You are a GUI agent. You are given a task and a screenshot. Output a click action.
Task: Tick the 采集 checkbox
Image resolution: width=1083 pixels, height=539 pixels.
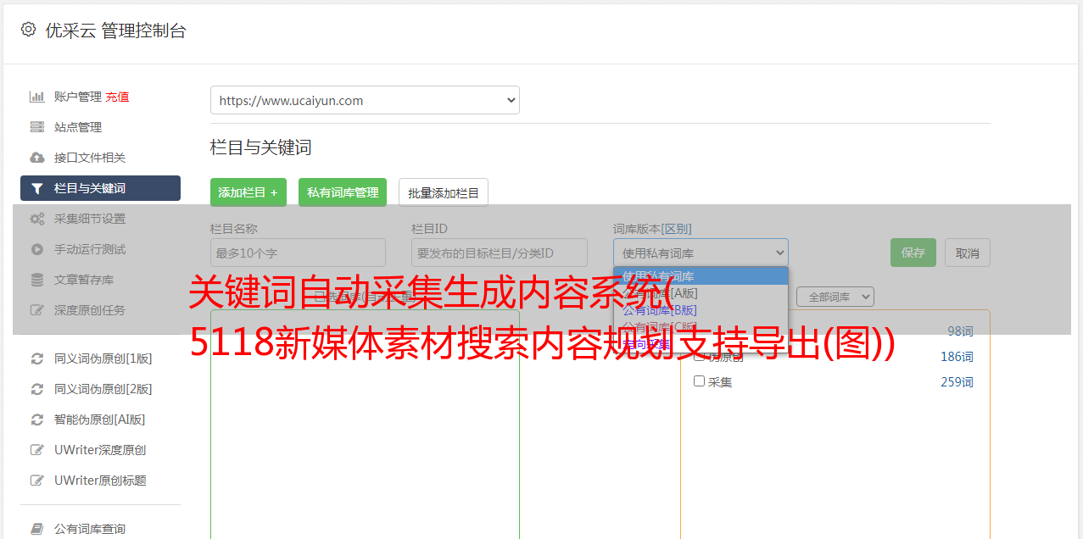(700, 381)
